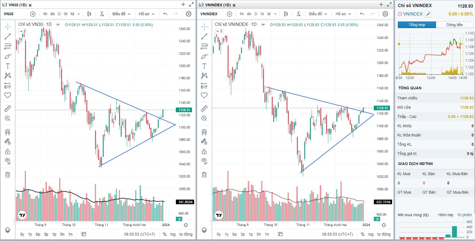Open the Hồ sơ dropdown in VNINDEX toolbar
This screenshot has width=475, height=241.
click(343, 14)
